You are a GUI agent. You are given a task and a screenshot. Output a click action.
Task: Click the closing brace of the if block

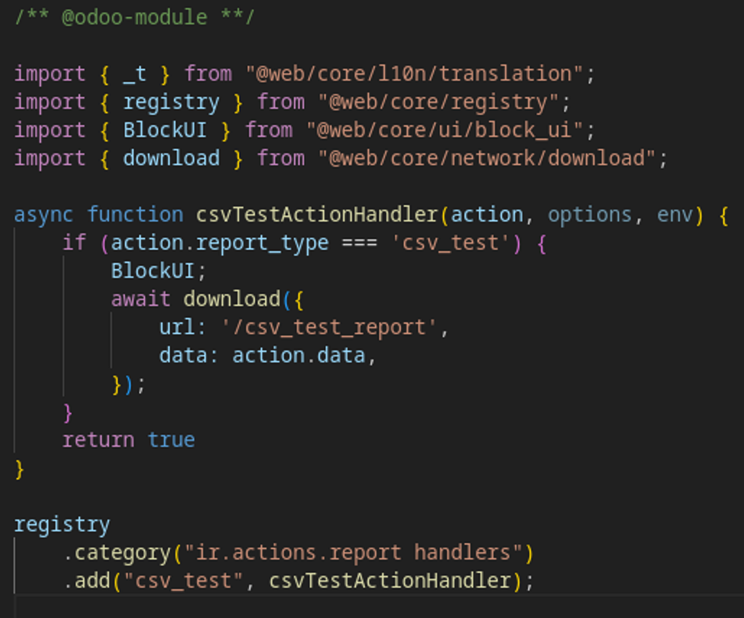click(67, 412)
